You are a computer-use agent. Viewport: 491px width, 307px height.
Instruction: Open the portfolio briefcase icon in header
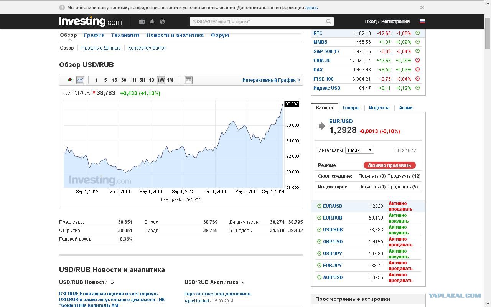tap(142, 21)
